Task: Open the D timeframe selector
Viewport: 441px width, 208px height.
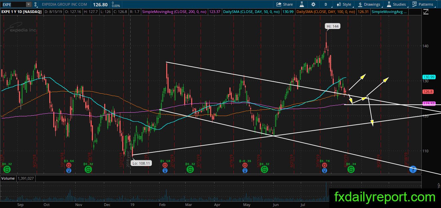Action: [325, 4]
